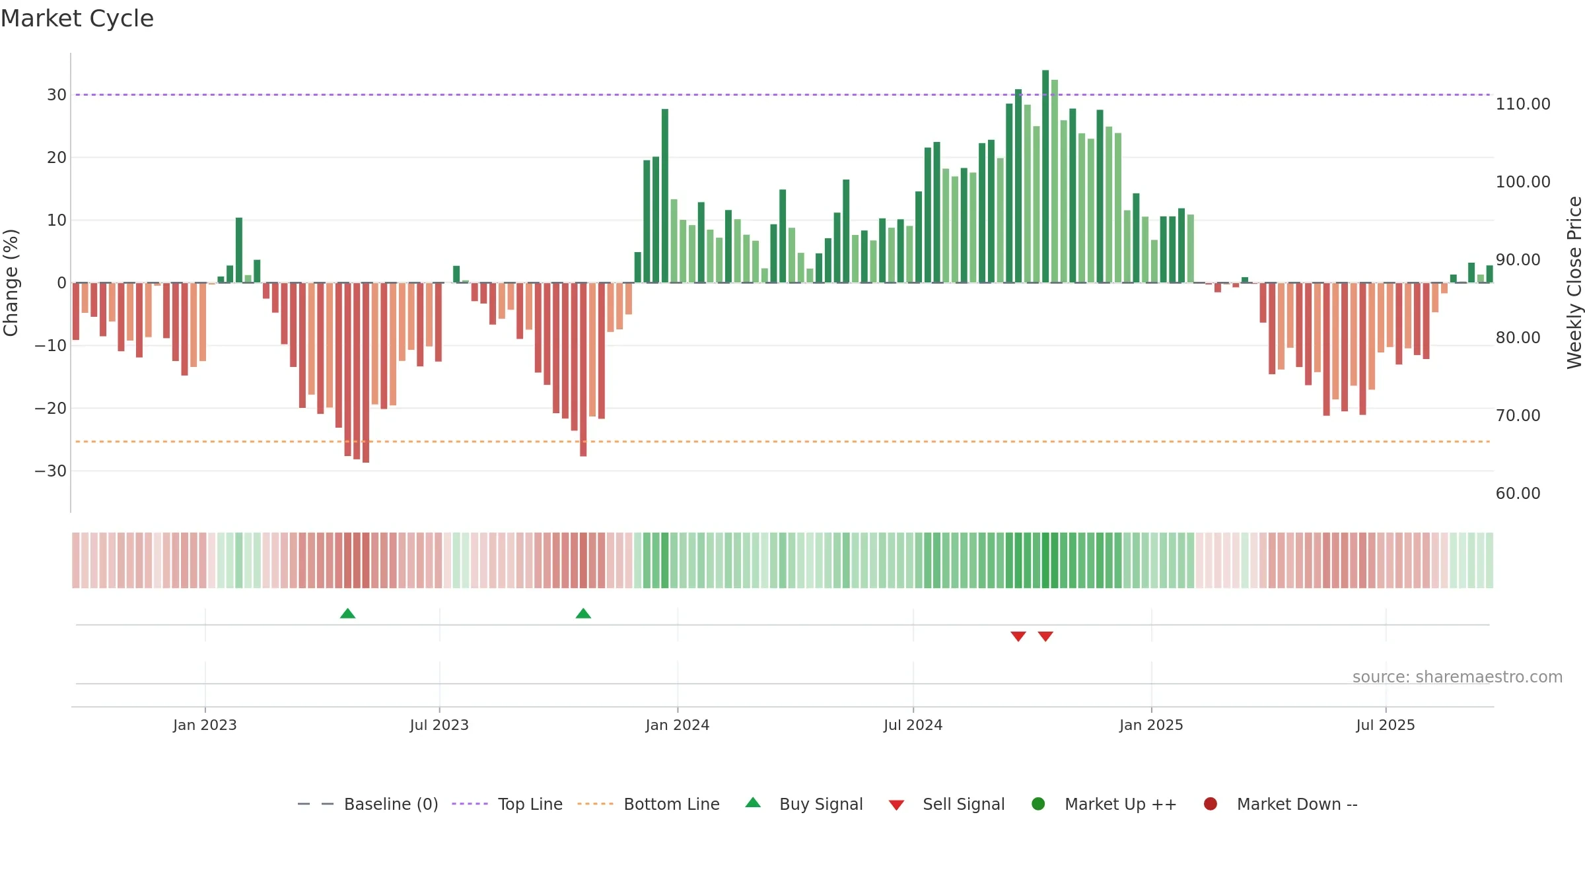Click the 100.00 price axis label
1585x891 pixels.
coord(1523,182)
